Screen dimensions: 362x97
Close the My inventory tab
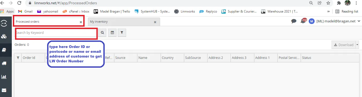tap(155, 22)
